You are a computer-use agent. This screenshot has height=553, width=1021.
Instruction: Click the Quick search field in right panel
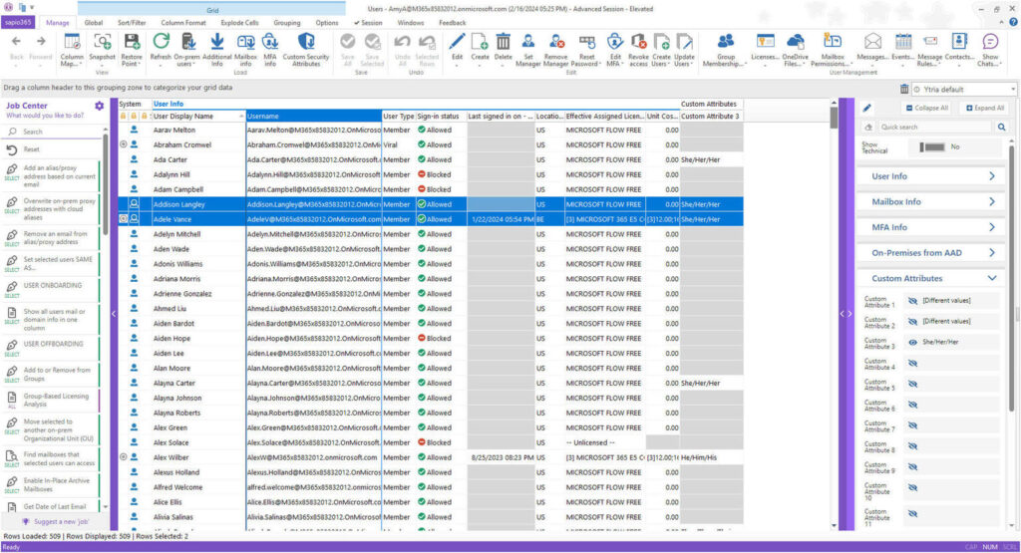pos(934,128)
